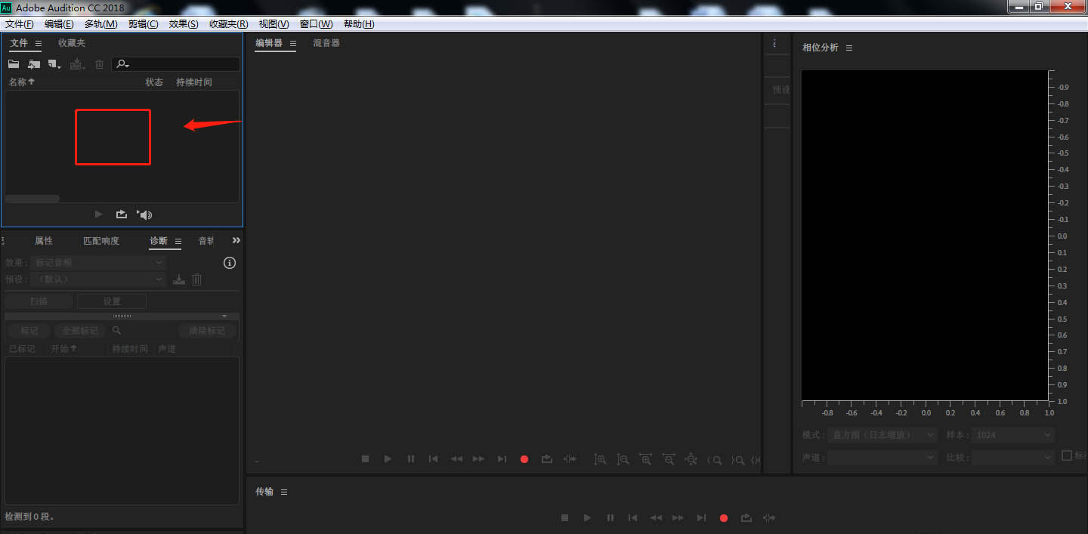
Task: Click the magnifier icon beside 全部标记
Action: (x=116, y=331)
